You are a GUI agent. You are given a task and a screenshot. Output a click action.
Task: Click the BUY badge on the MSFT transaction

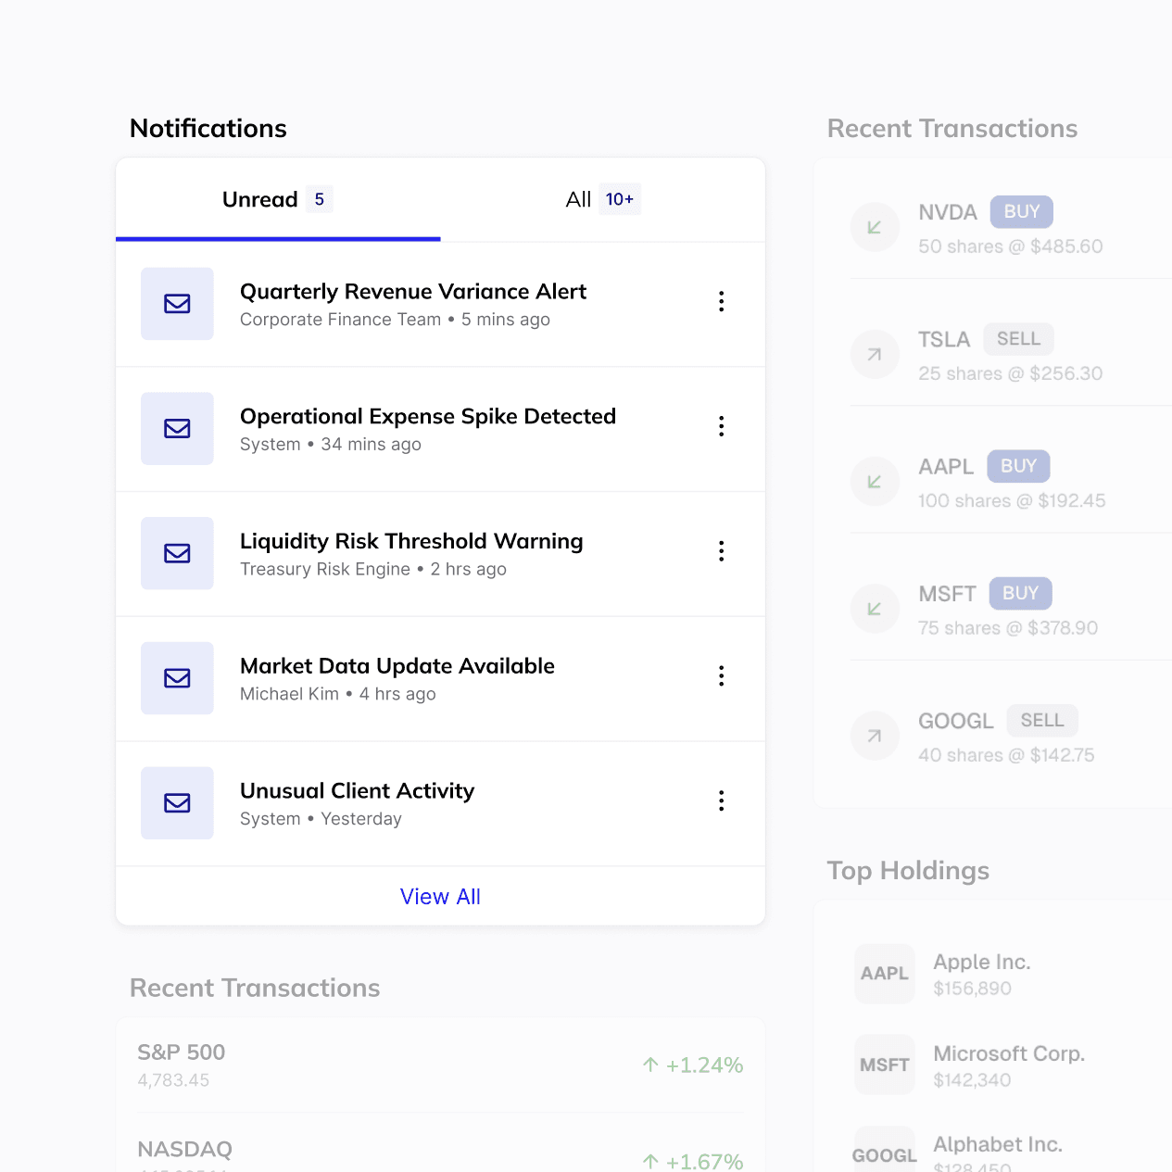coord(1020,593)
